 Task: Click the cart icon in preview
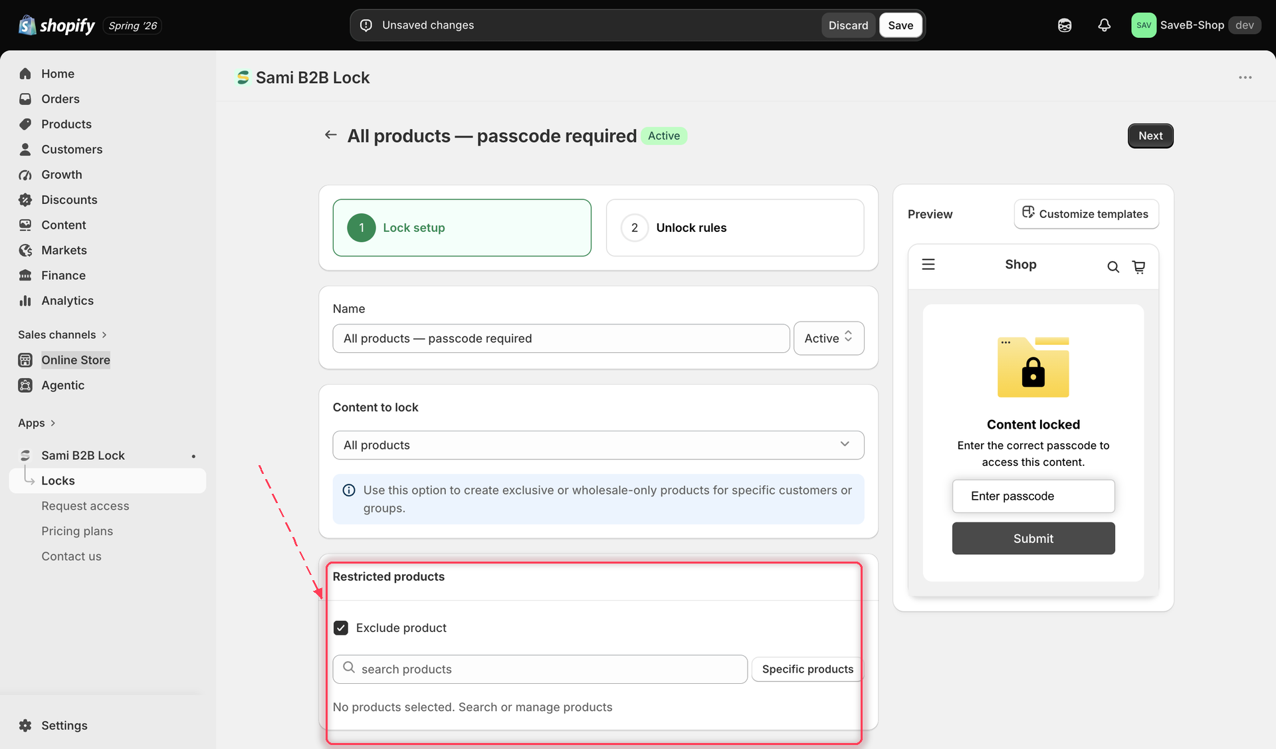point(1138,267)
